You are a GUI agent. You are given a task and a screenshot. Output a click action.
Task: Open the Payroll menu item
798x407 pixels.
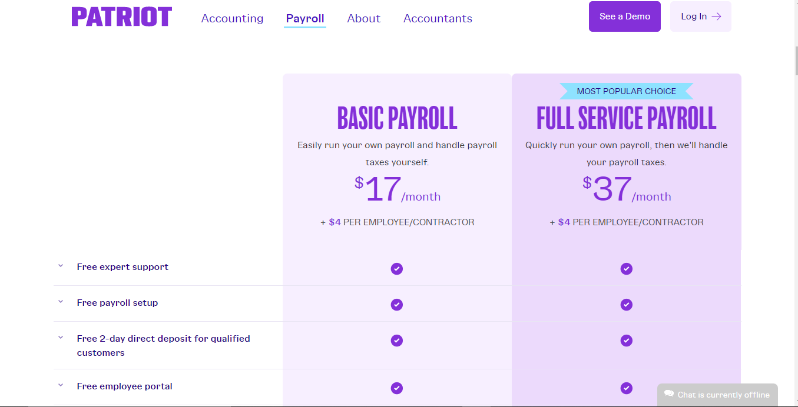[304, 18]
